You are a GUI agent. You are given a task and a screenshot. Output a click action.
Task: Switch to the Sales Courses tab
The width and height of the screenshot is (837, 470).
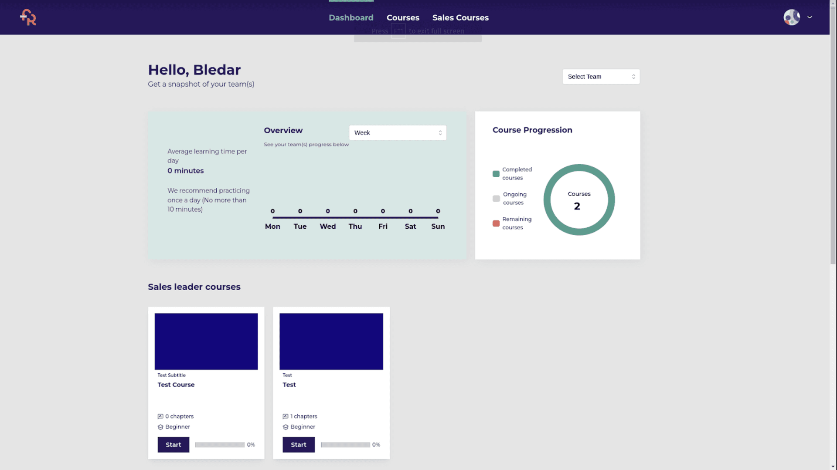pyautogui.click(x=460, y=18)
